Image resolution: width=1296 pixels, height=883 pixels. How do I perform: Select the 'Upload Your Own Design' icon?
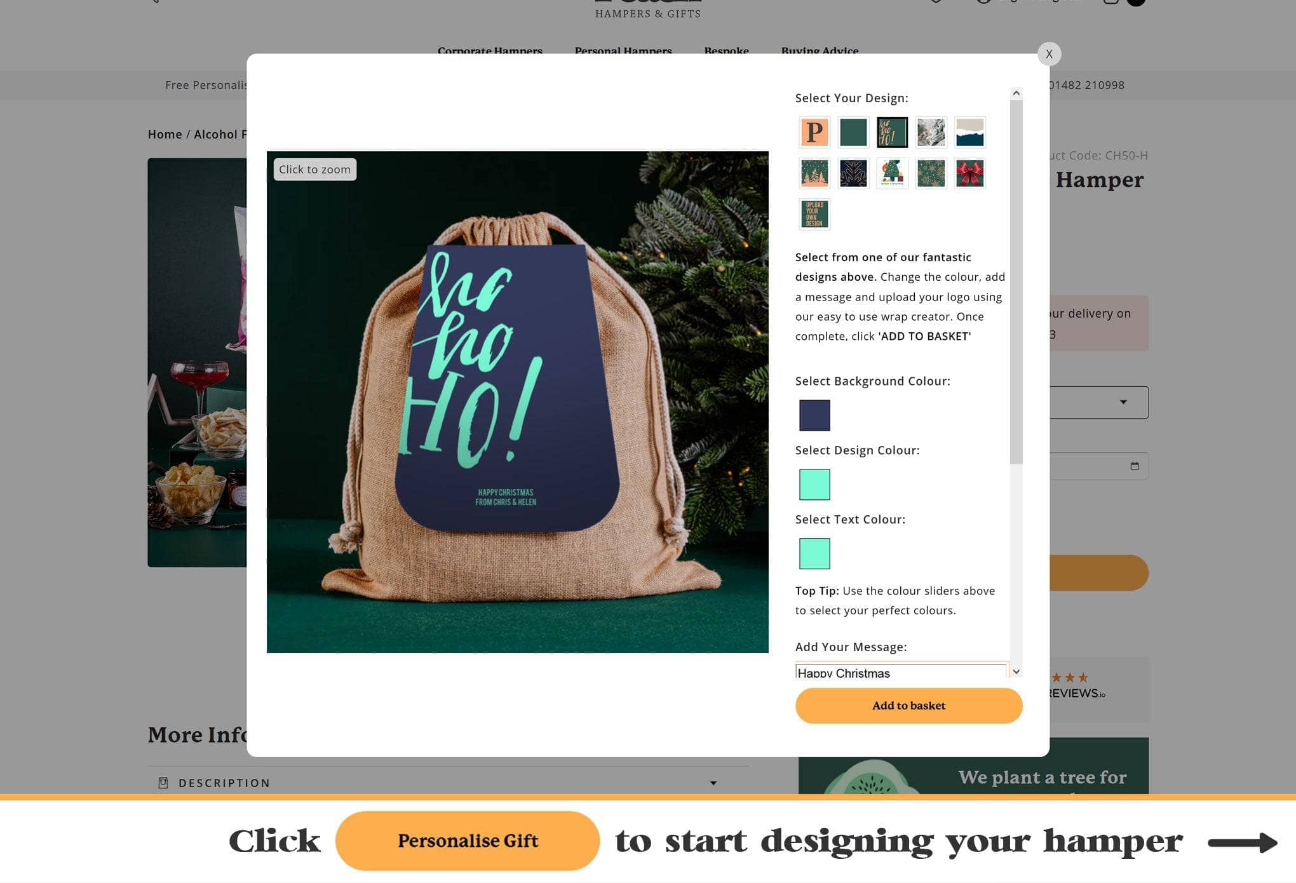pos(814,213)
